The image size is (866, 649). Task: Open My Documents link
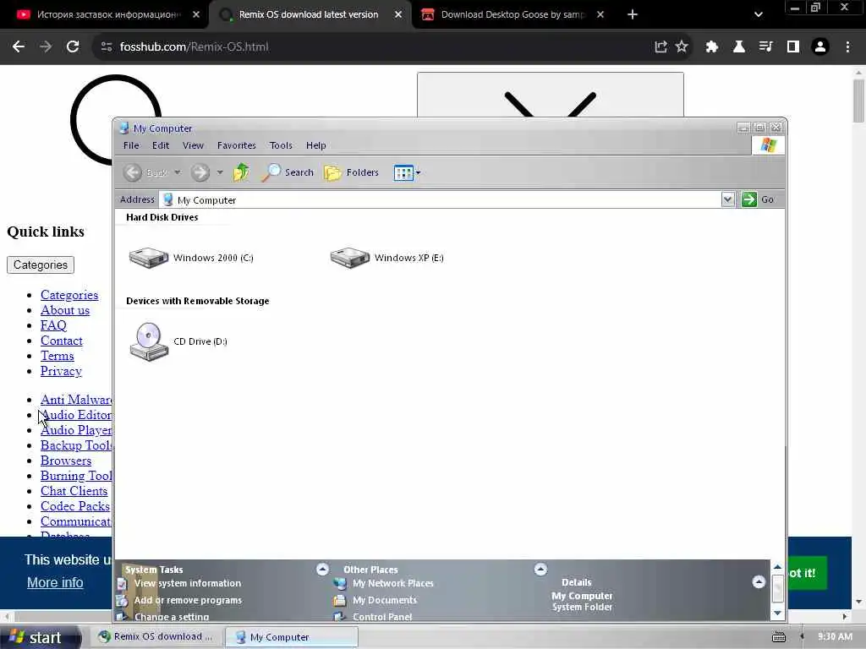[x=385, y=600]
